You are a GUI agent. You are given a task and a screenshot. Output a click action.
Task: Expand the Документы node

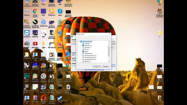(81, 48)
